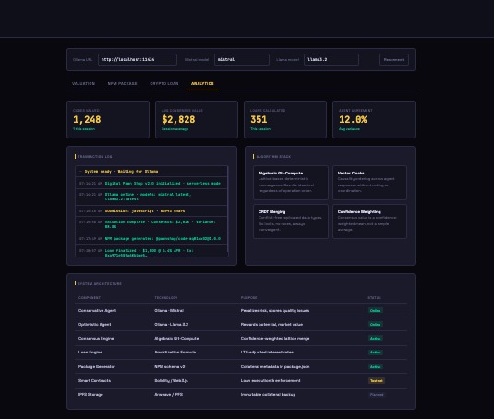Image resolution: width=494 pixels, height=419 pixels.
Task: Switch to the NPM Package tab
Action: (122, 83)
